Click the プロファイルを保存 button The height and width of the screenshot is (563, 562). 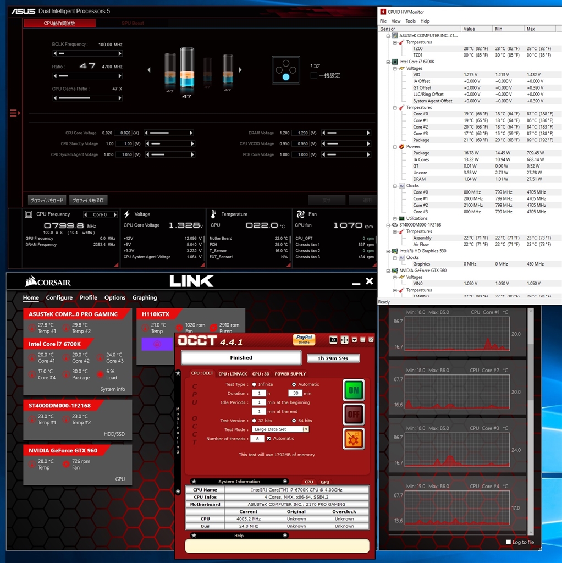tap(88, 200)
